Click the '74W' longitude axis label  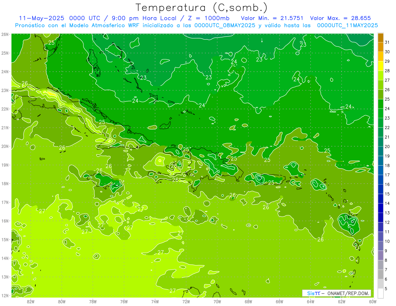(155, 301)
